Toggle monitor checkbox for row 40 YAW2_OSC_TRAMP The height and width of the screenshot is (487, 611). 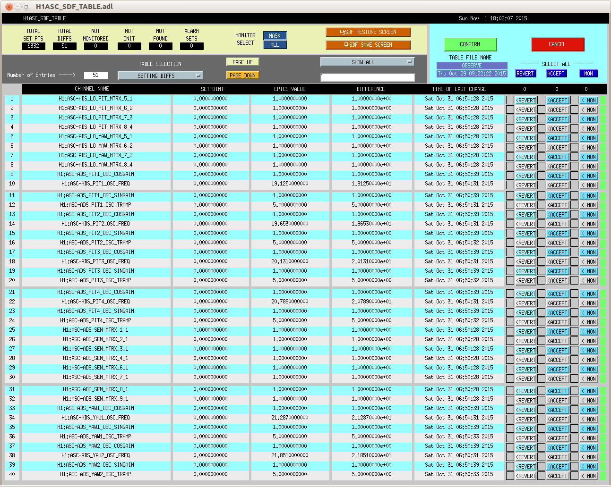pos(574,476)
